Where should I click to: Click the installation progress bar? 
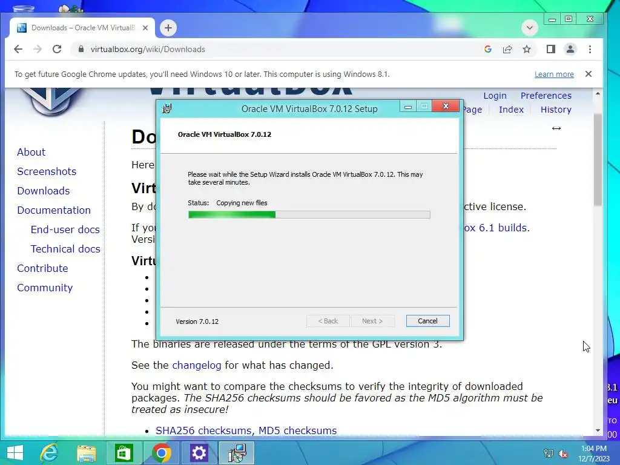point(309,215)
